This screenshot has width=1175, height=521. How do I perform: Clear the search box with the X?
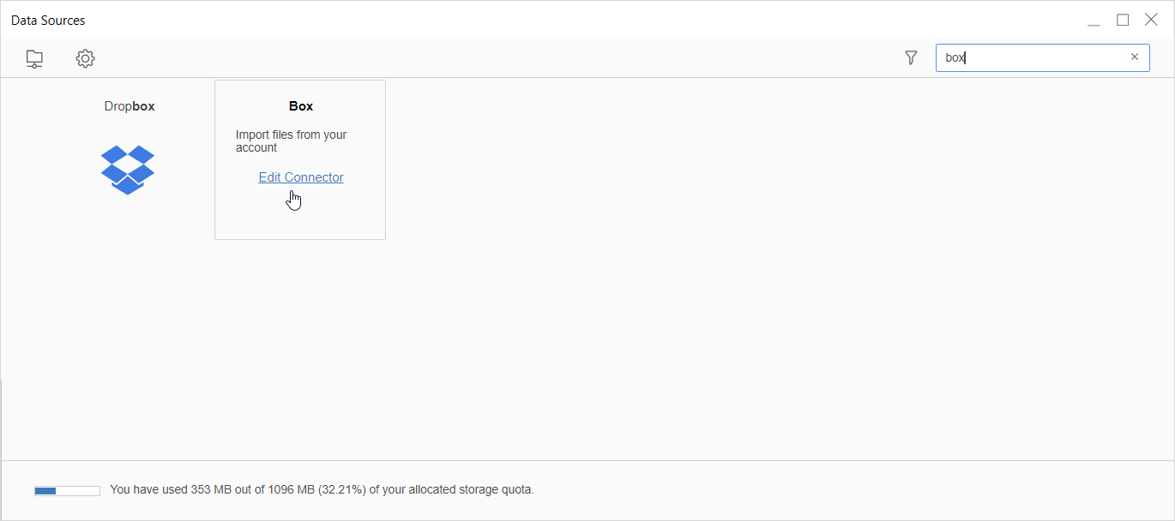1135,57
